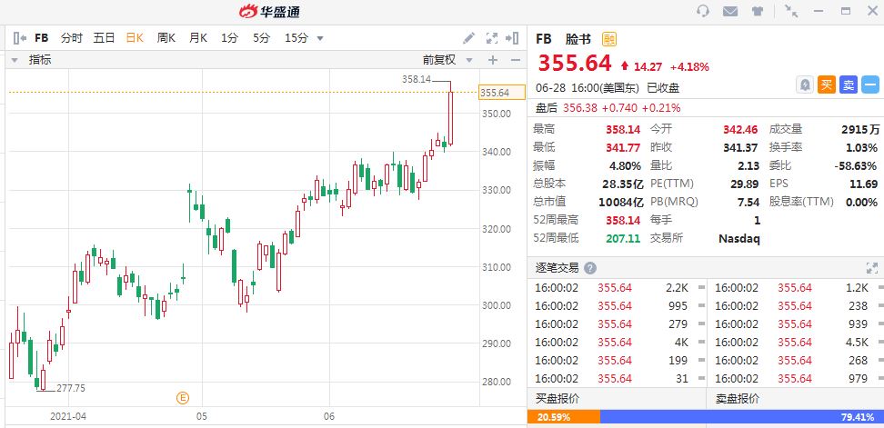Select the 日K tab
This screenshot has height=428, width=884.
click(x=135, y=38)
